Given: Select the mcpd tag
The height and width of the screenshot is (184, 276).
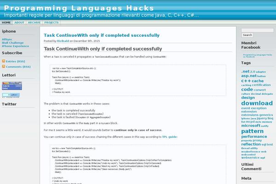Looking at the screenshot, I should coord(250,121).
